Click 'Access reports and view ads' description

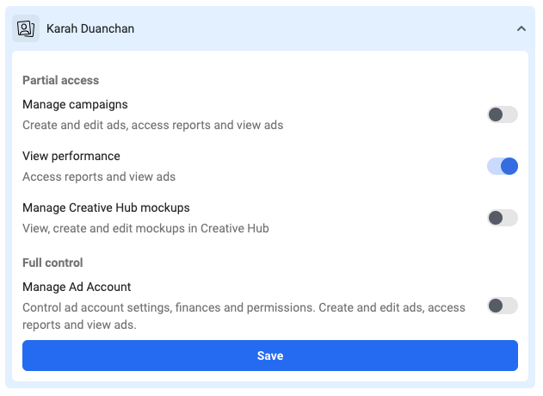(x=99, y=176)
